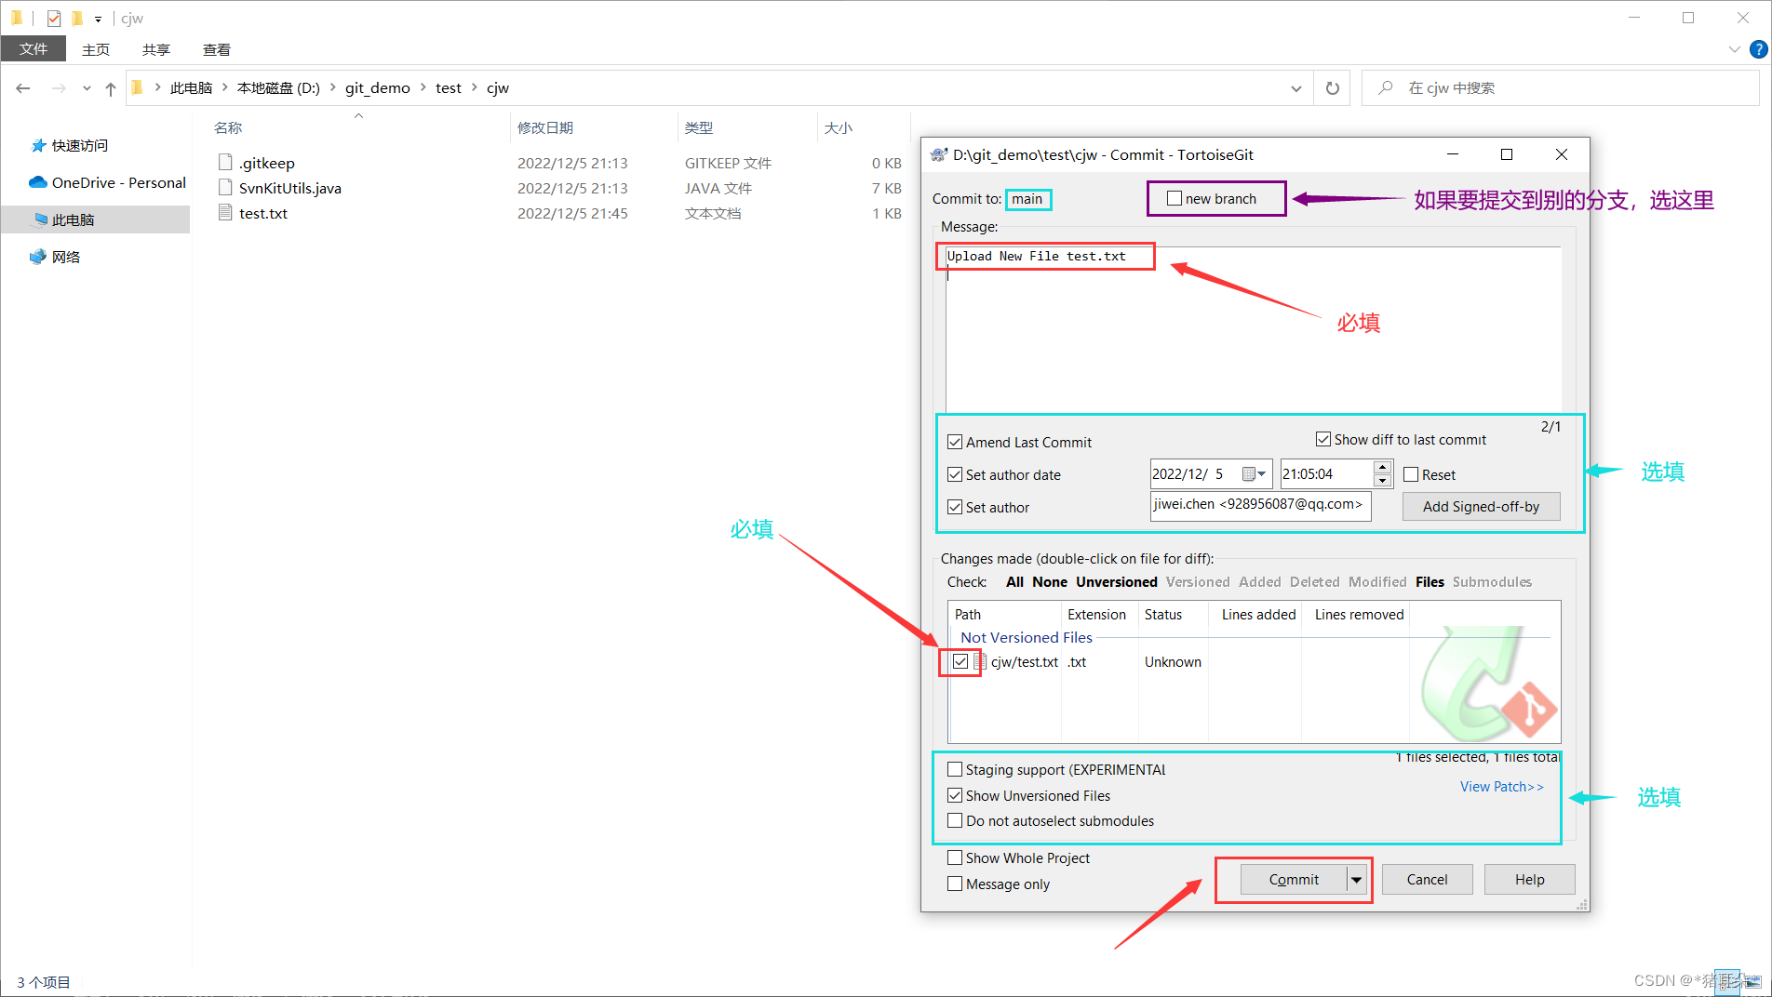Toggle Amend Last Commit checkbox

[x=955, y=442]
